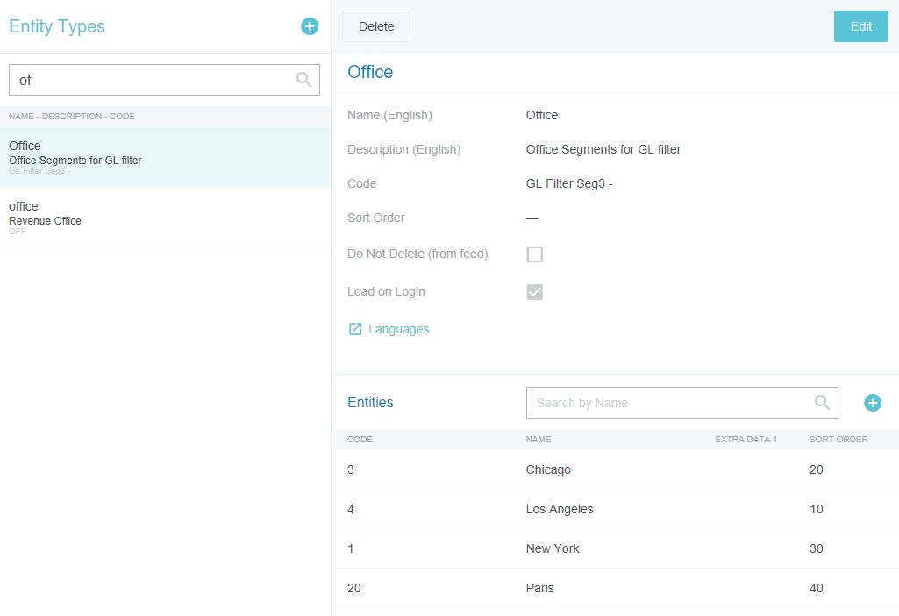Image resolution: width=899 pixels, height=616 pixels.
Task: Open the Paris entity row
Action: point(539,588)
